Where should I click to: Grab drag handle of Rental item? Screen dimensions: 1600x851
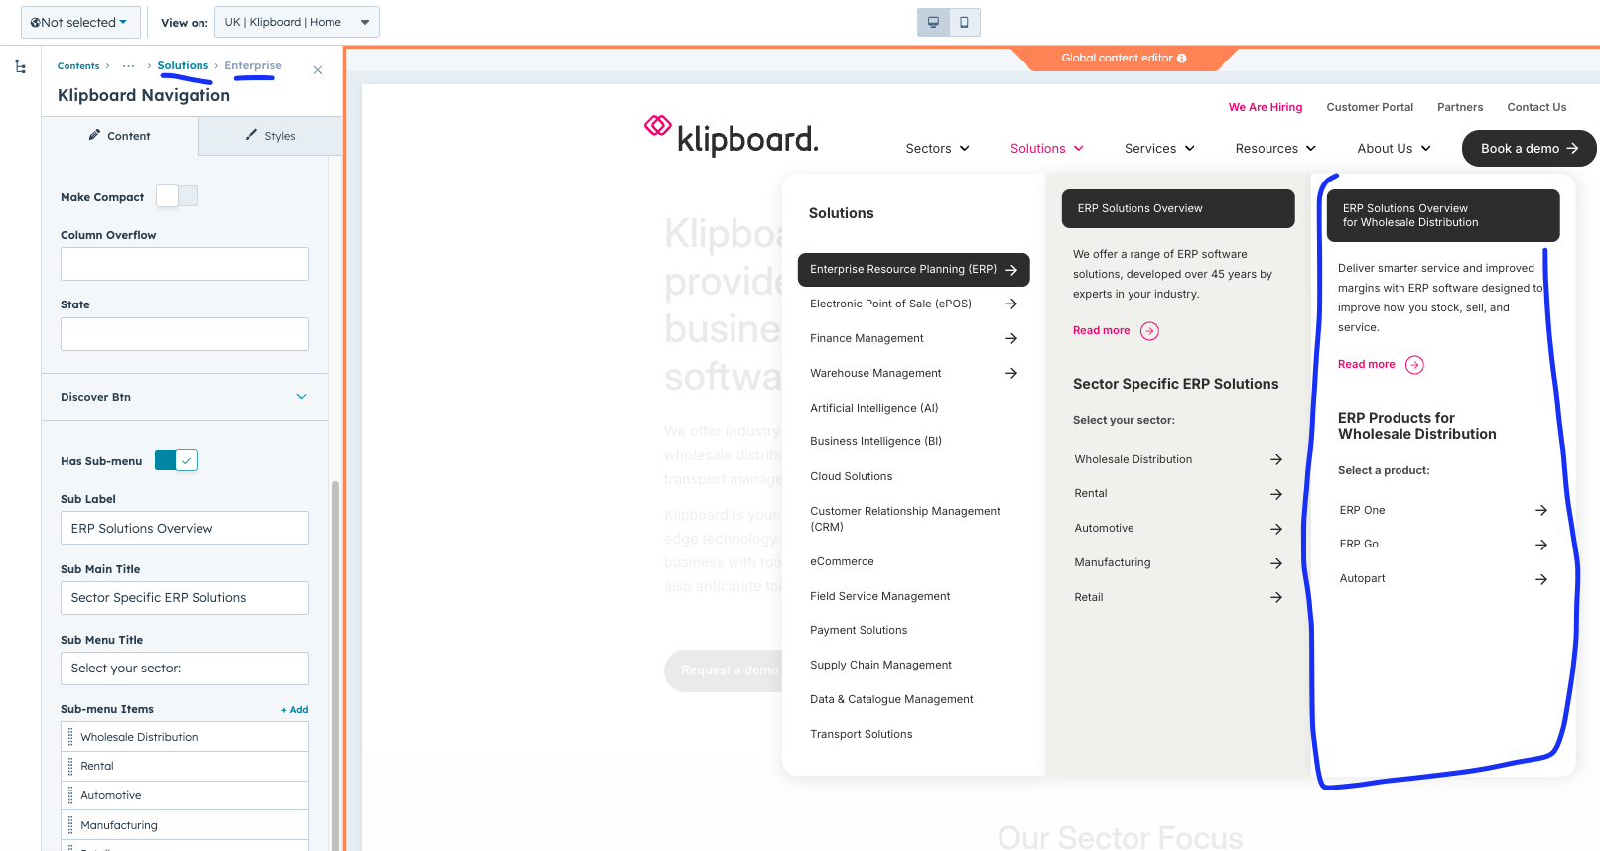pyautogui.click(x=70, y=767)
